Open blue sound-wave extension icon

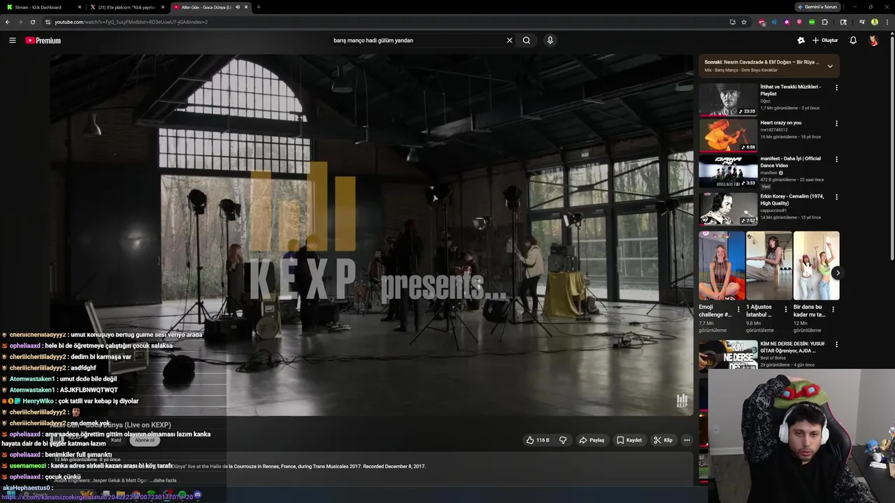pyautogui.click(x=774, y=22)
